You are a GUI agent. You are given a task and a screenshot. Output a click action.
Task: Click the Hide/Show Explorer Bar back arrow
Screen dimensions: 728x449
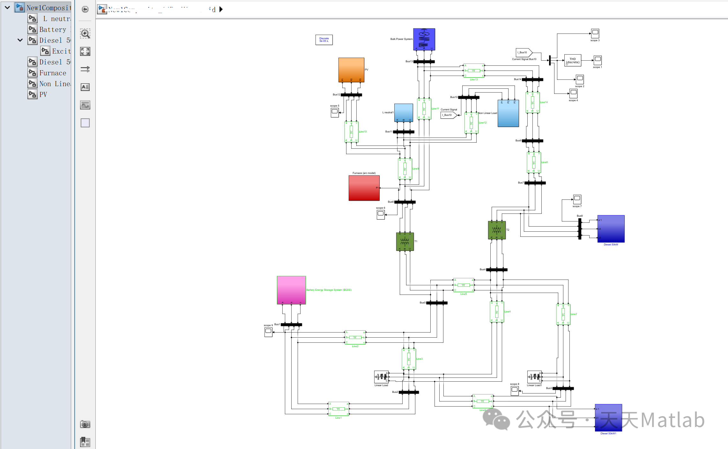click(85, 9)
